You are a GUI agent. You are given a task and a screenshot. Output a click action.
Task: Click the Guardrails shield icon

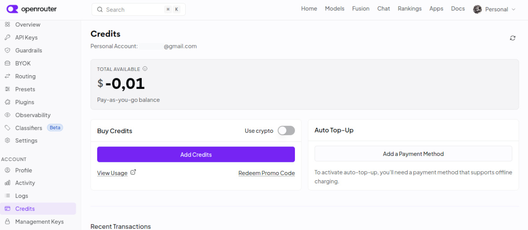[x=7, y=50]
